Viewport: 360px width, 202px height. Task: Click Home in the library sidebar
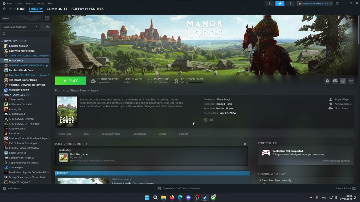click(22, 18)
